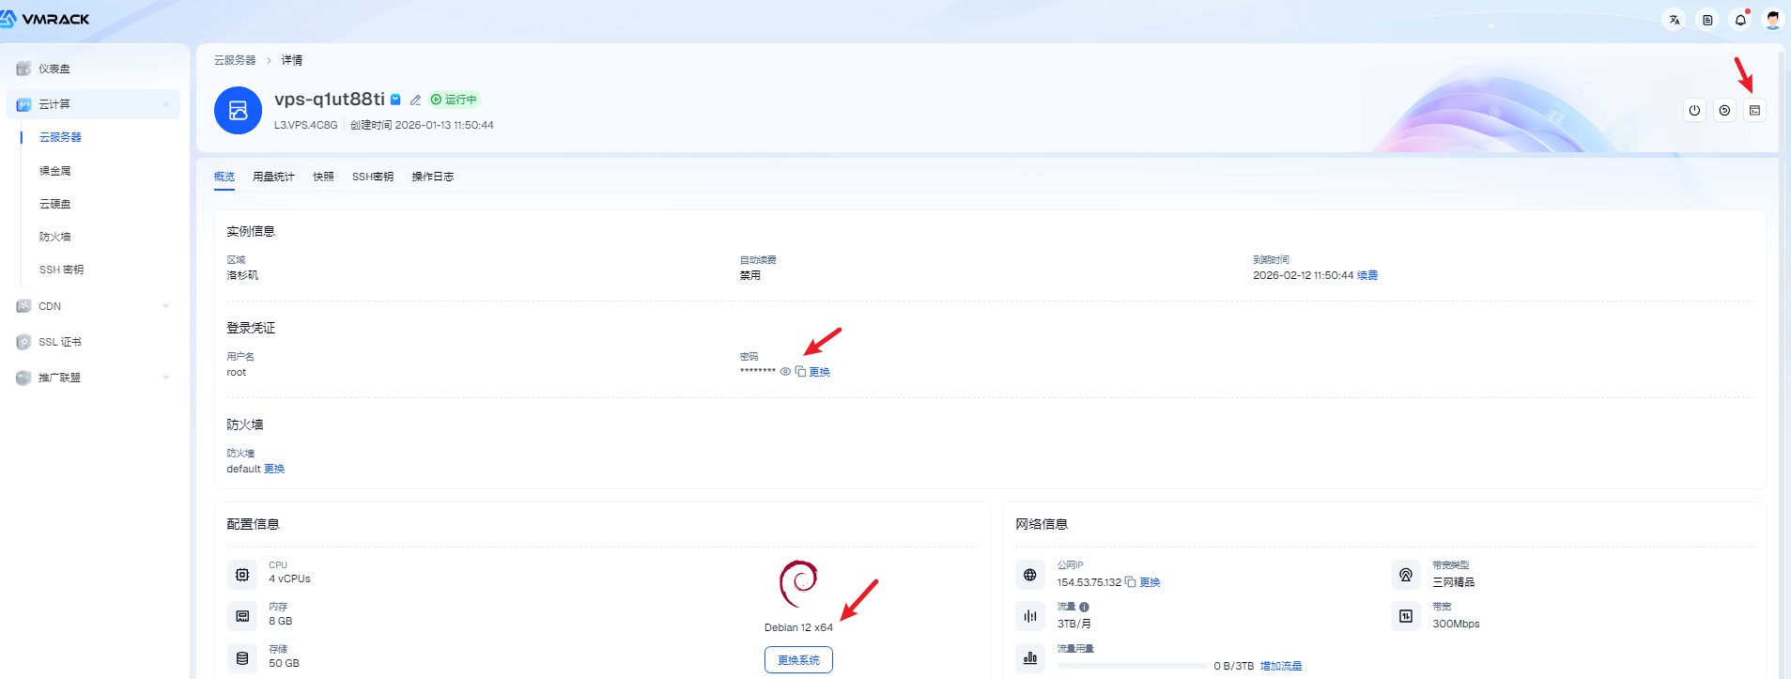This screenshot has width=1791, height=679.
Task: Switch to the 用量统计 tab
Action: click(273, 177)
